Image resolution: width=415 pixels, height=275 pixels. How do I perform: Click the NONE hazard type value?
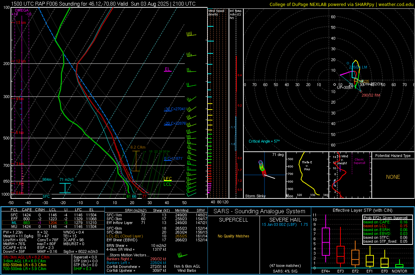[393, 177]
